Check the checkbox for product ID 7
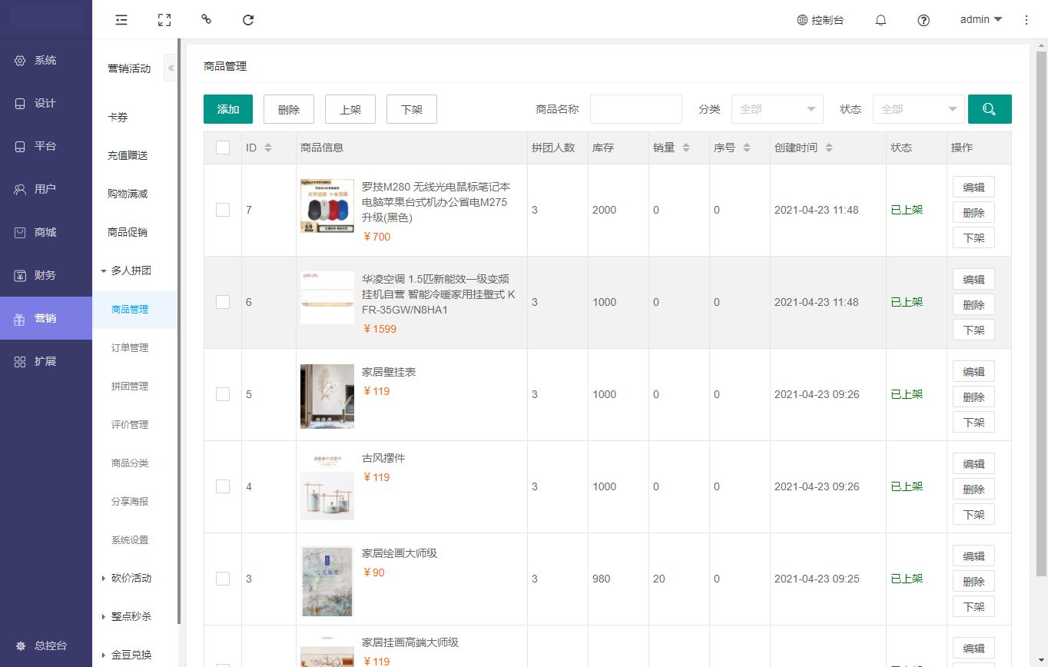The image size is (1048, 667). point(223,210)
